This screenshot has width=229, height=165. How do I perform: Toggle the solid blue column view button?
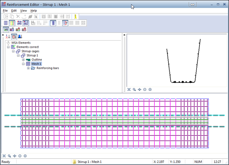tap(53, 23)
